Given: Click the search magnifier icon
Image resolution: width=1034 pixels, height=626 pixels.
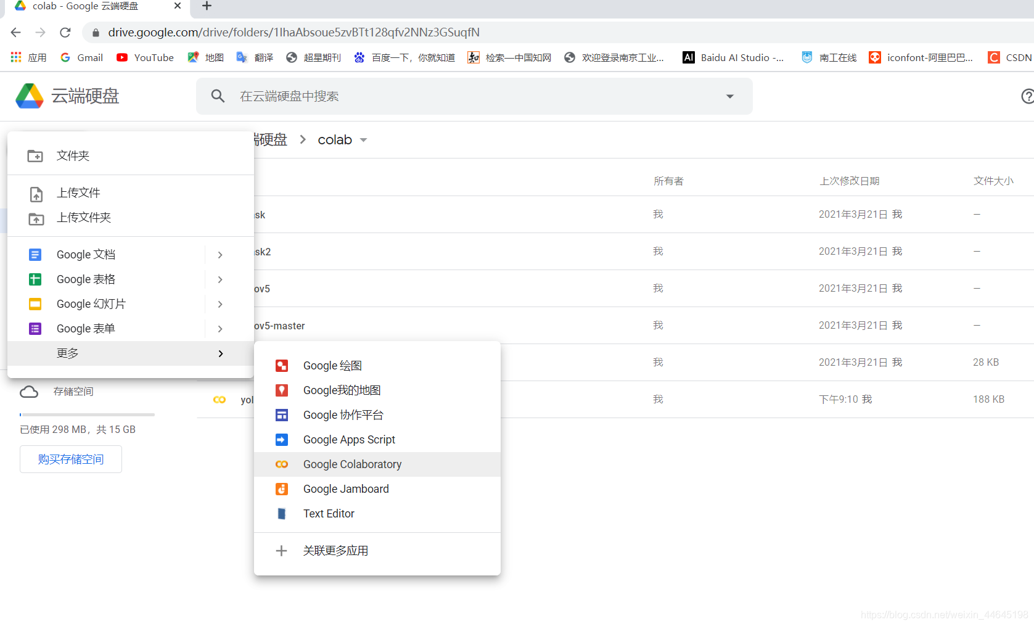Looking at the screenshot, I should 218,96.
